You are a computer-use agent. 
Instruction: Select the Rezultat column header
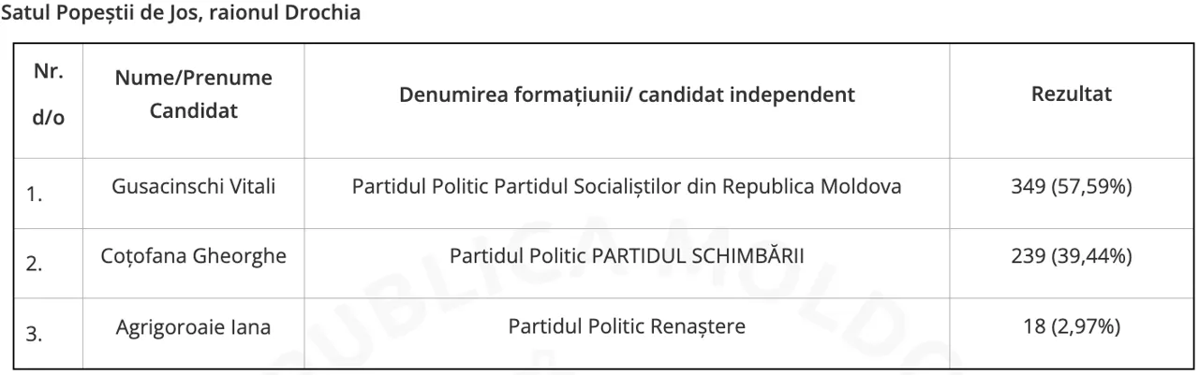(x=1071, y=95)
